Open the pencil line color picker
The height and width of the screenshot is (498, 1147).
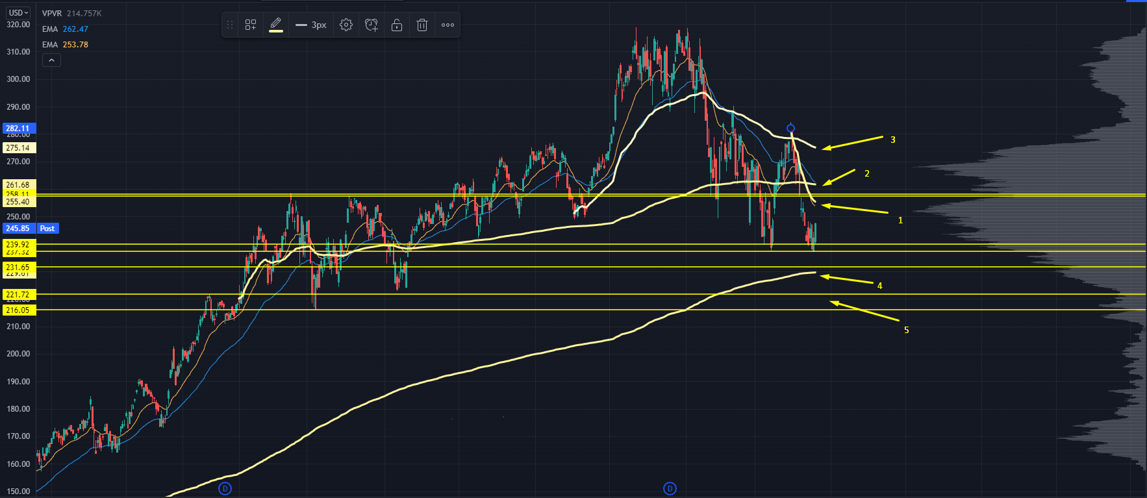click(276, 25)
